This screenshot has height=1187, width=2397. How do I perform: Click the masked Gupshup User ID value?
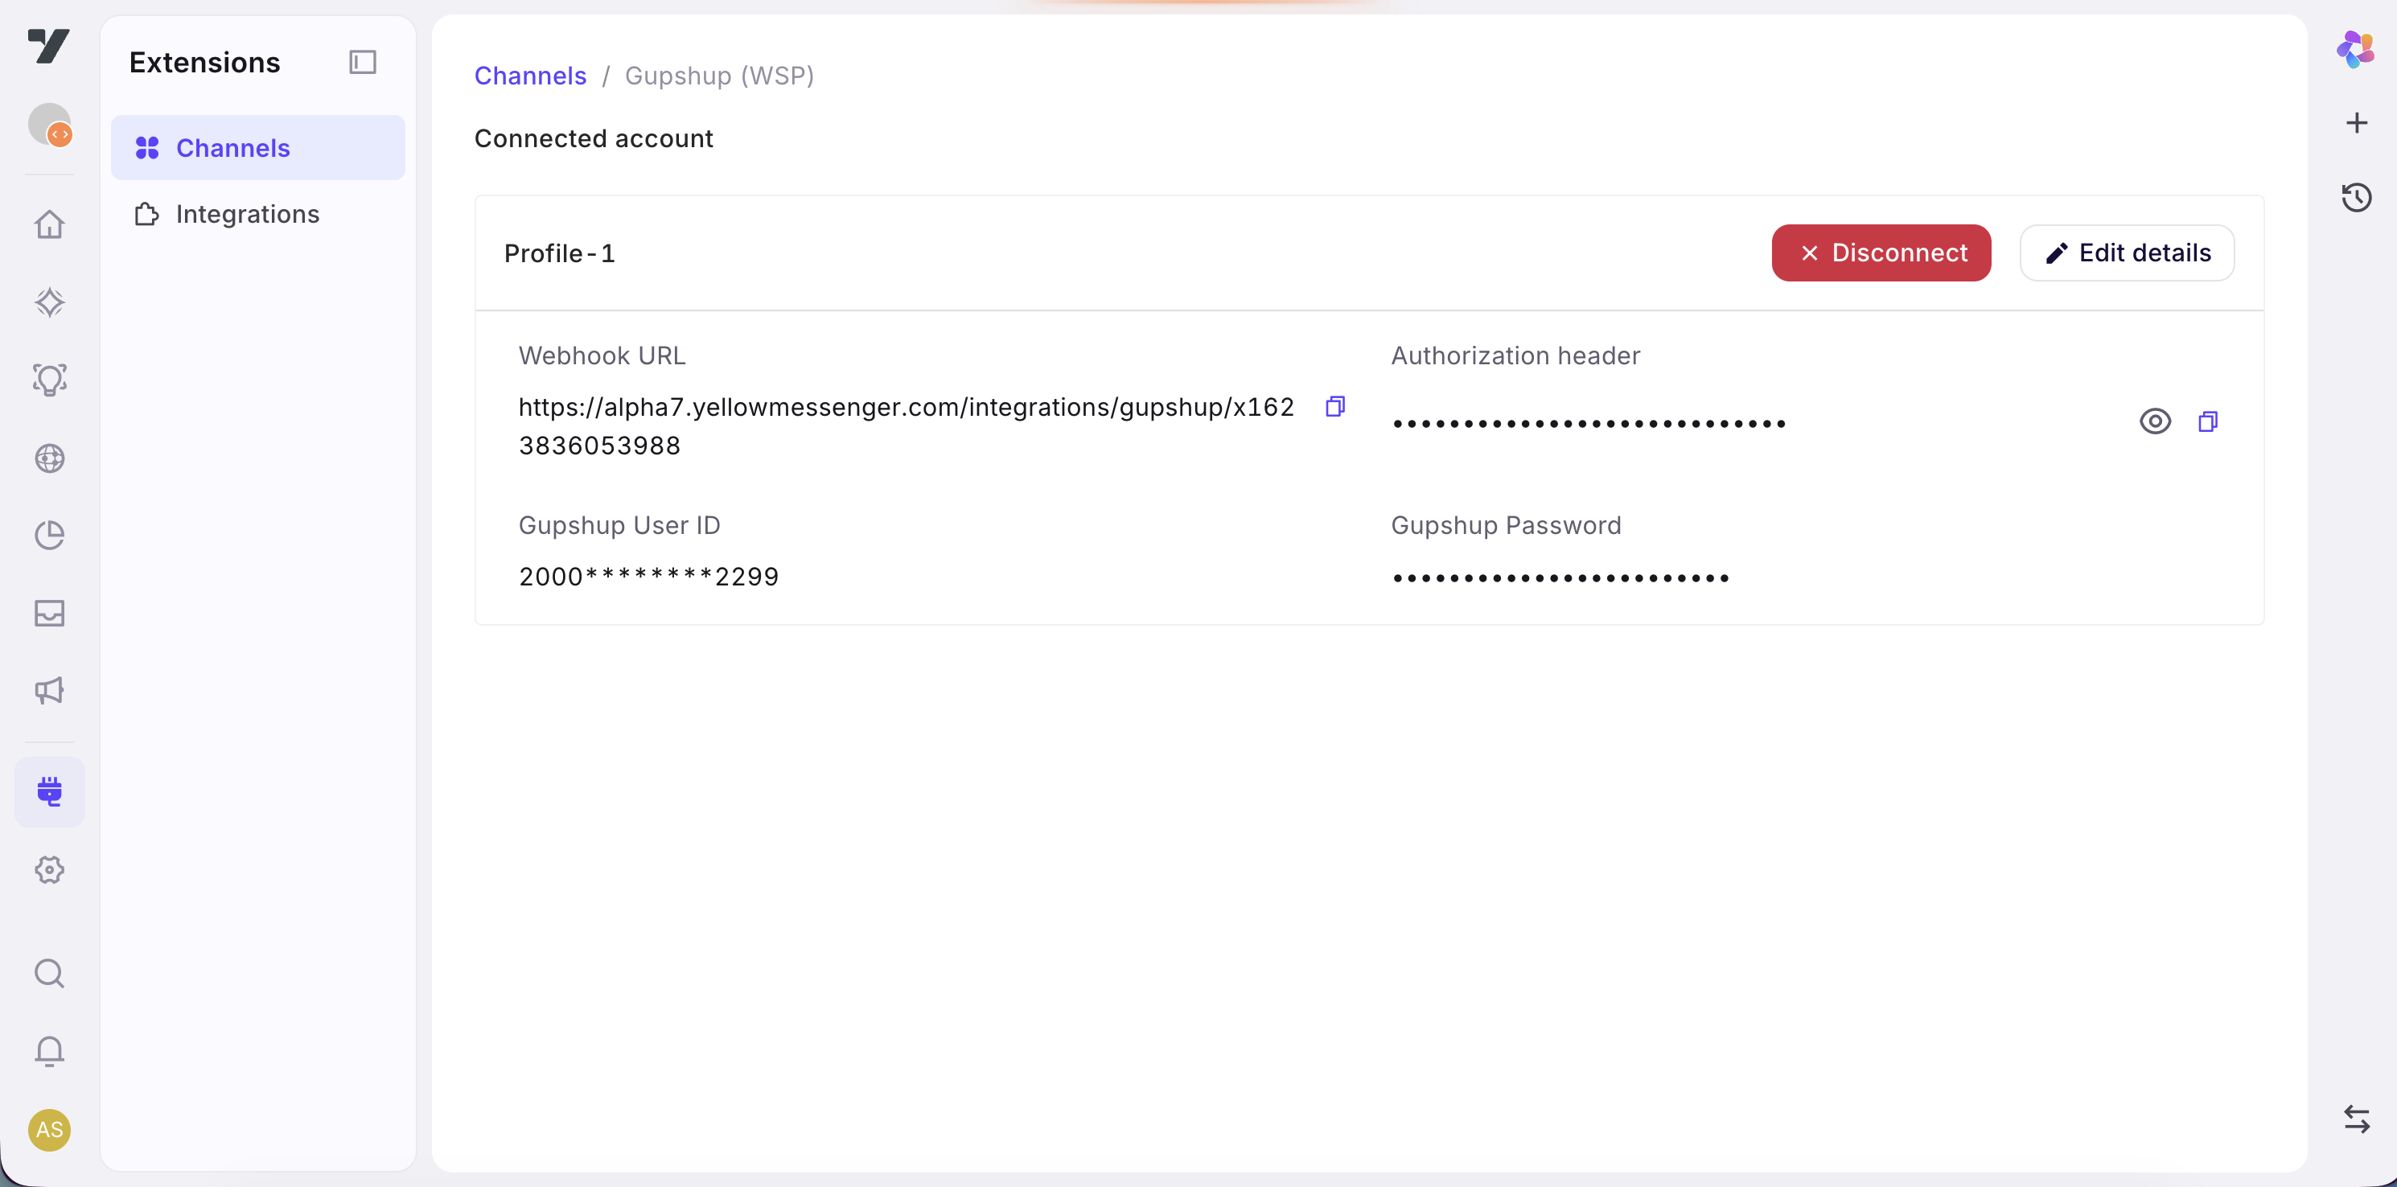pos(648,577)
